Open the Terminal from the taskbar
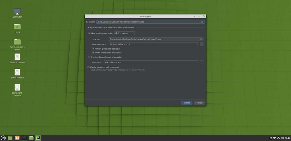This screenshot has width=291, height=141. 24,138
